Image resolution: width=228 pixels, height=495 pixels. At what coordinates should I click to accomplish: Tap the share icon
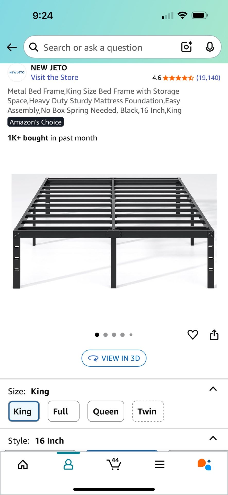(x=214, y=335)
